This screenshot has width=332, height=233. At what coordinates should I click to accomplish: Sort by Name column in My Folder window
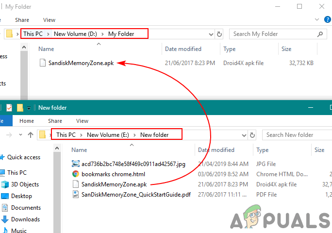click(x=46, y=49)
